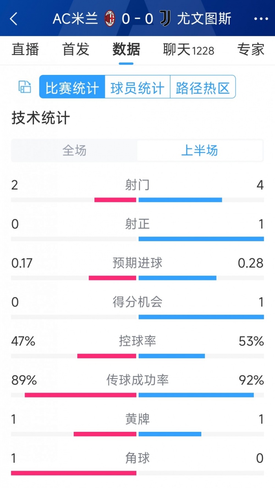Expand the 球员统计 player stats section
This screenshot has height=488, width=275.
137,87
